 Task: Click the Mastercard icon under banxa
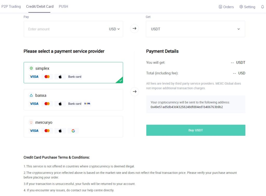click(47, 104)
